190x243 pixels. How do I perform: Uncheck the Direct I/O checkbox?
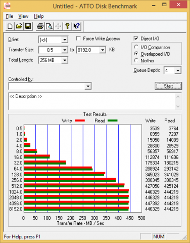click(x=136, y=38)
